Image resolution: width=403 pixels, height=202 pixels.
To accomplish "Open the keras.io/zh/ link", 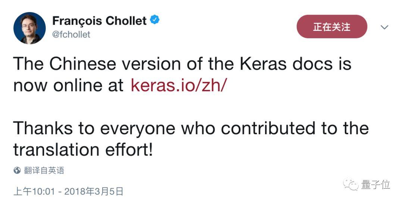I will click(179, 85).
